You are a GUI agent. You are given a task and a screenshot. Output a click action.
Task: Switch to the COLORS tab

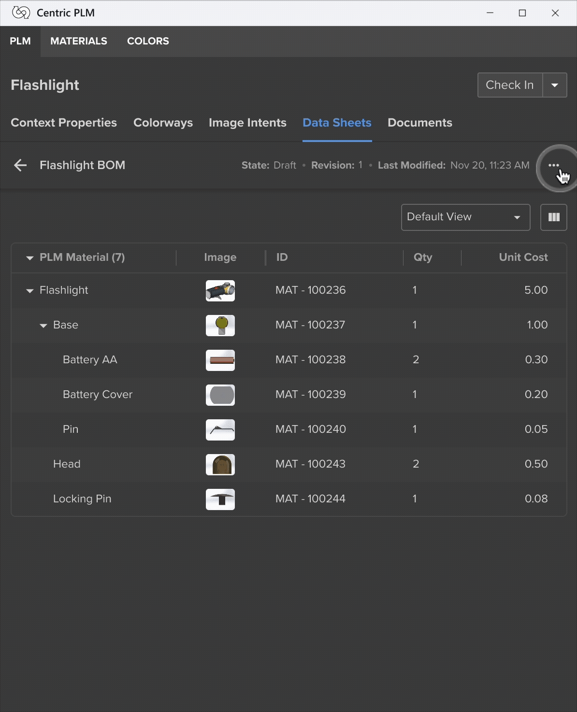(148, 41)
